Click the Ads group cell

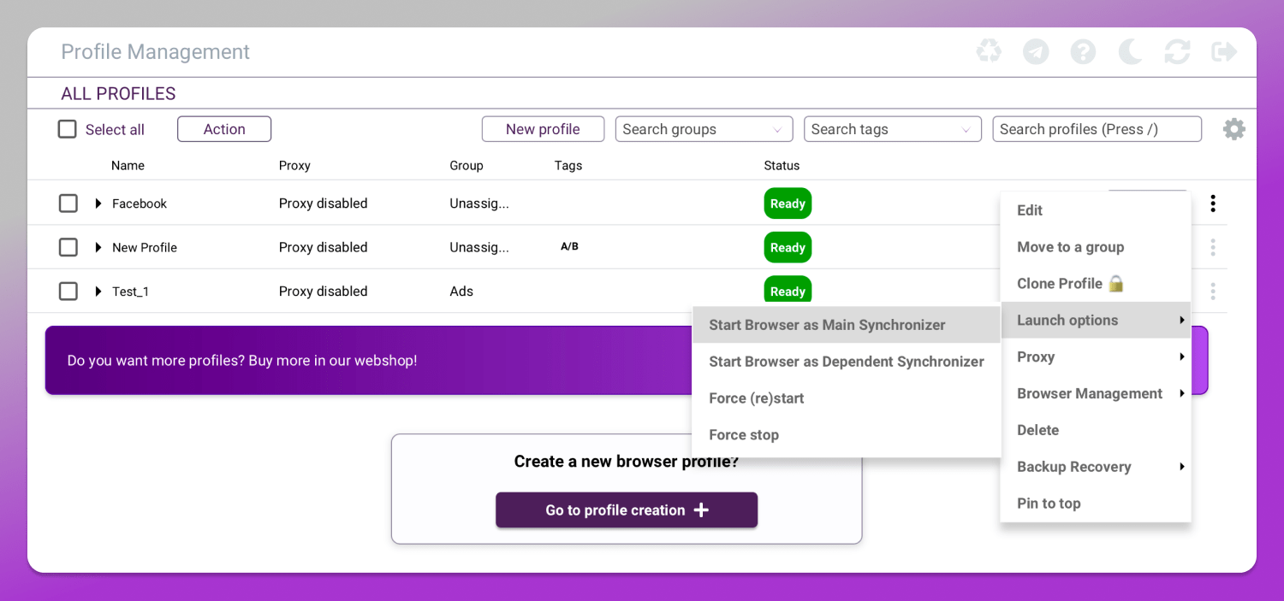point(461,292)
